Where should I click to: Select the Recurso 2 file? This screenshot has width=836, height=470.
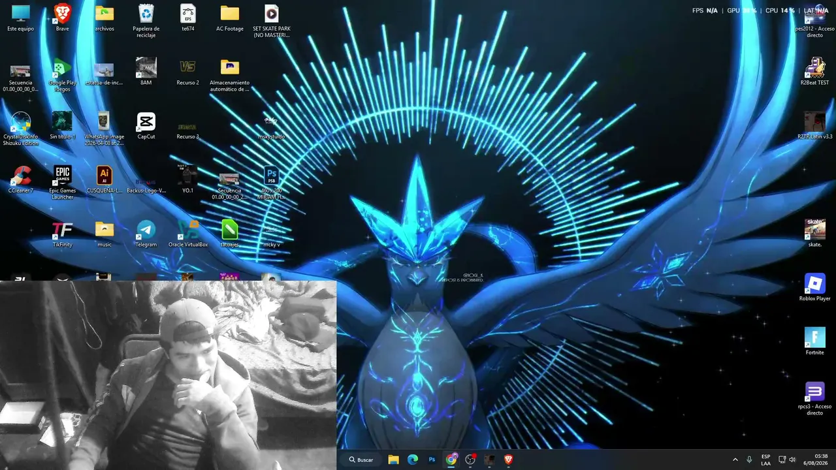pos(187,72)
